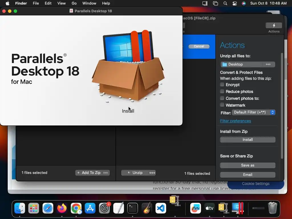Open System Settings with the red badge

click(x=104, y=208)
